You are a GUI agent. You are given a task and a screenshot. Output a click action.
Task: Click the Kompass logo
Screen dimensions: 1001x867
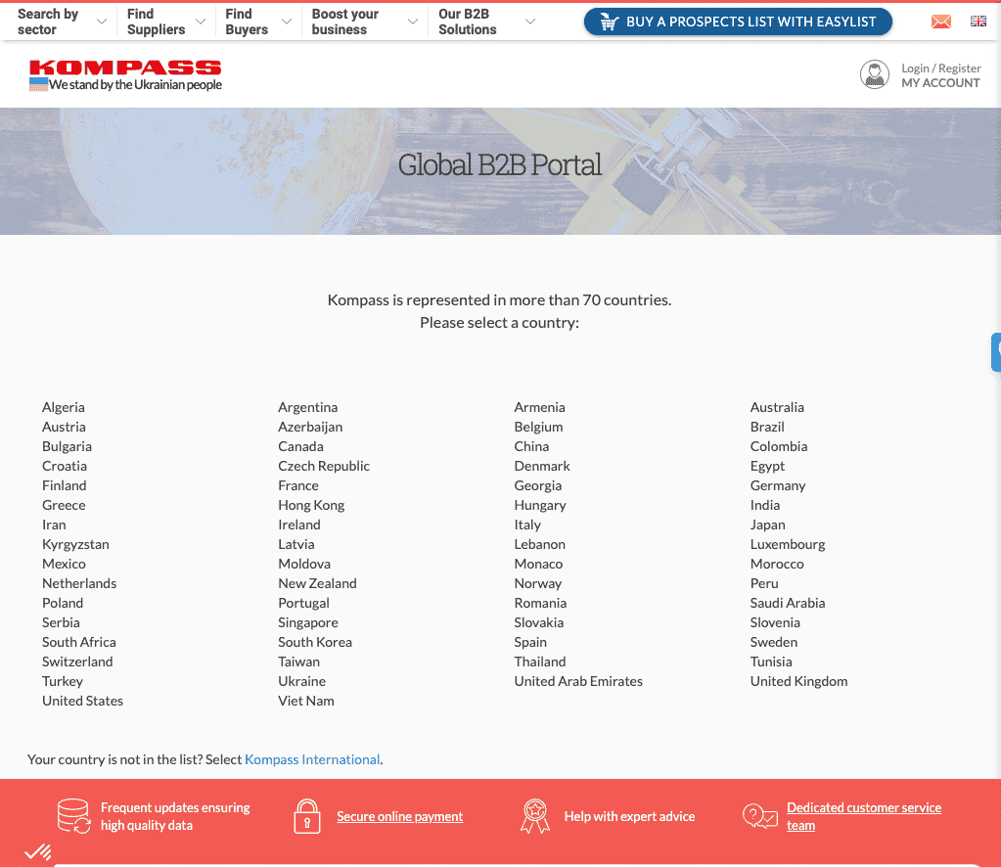pyautogui.click(x=125, y=75)
